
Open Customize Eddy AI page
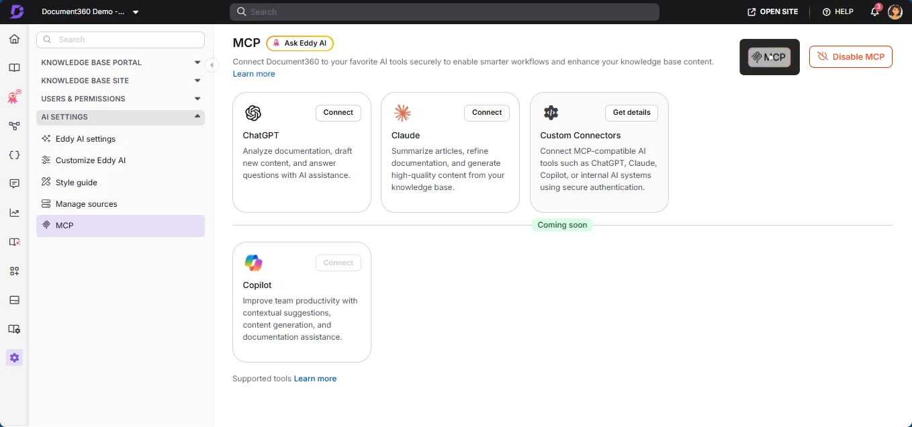pyautogui.click(x=120, y=160)
